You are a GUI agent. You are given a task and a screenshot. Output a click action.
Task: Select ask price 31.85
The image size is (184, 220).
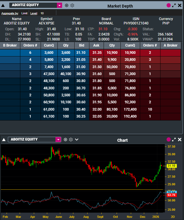coord(97,88)
